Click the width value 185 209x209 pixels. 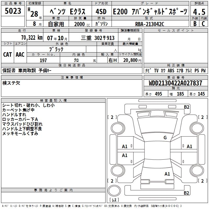pyautogui.click(x=180, y=94)
